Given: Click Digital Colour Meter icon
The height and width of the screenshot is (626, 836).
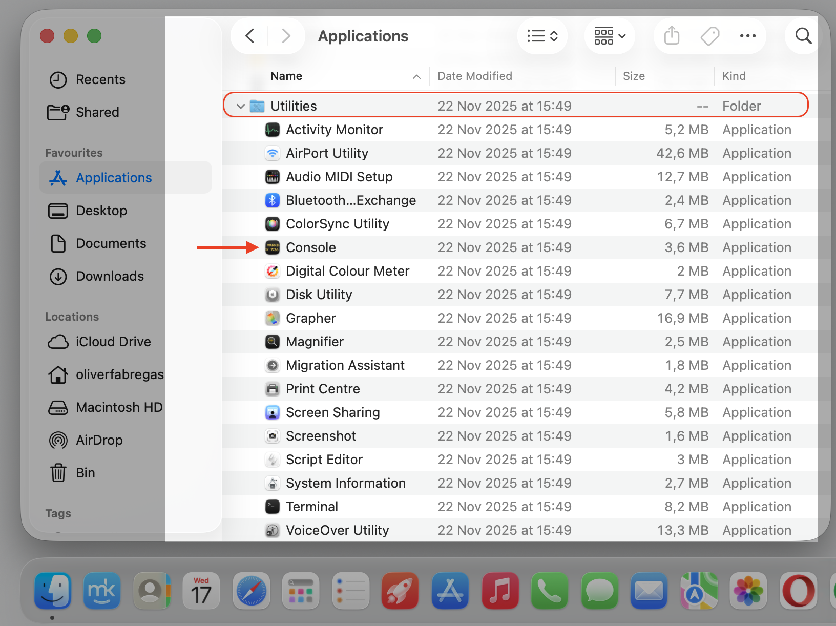Looking at the screenshot, I should tap(273, 271).
